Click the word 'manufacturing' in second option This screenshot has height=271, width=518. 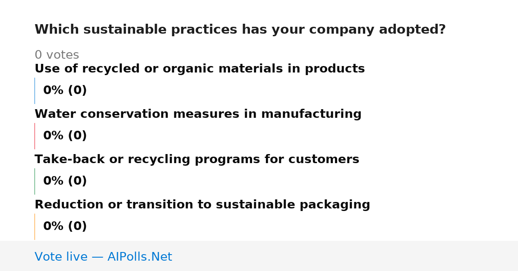pos(311,114)
